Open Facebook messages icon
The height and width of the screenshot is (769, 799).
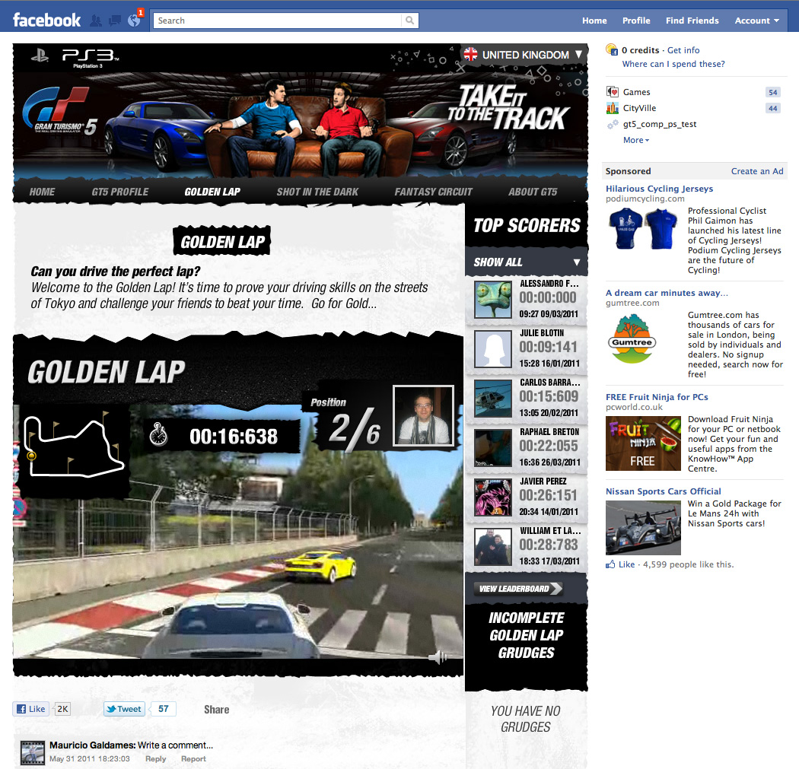[115, 21]
